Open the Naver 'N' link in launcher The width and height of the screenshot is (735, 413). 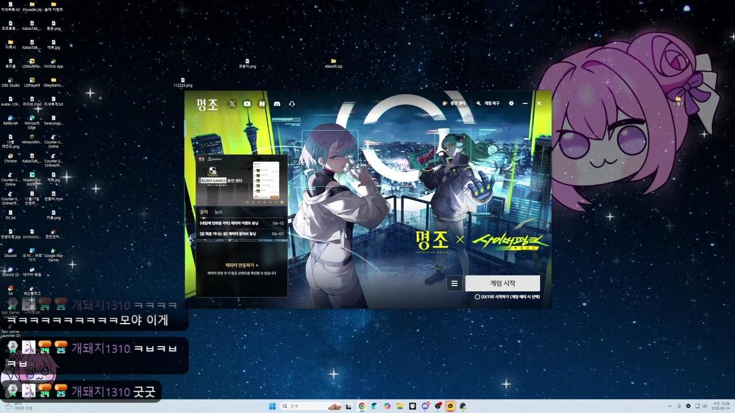(x=262, y=104)
